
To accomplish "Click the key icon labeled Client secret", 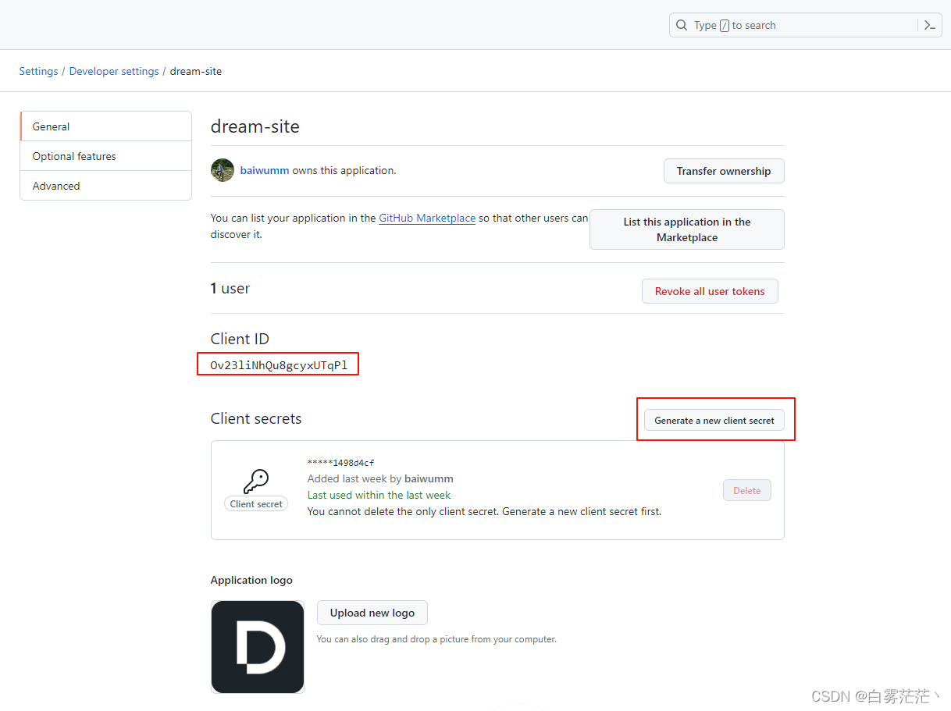I will 255,480.
